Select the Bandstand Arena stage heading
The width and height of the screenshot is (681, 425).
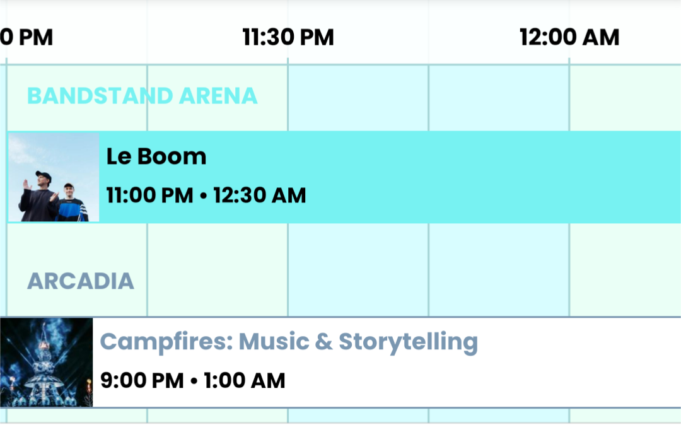(x=143, y=96)
